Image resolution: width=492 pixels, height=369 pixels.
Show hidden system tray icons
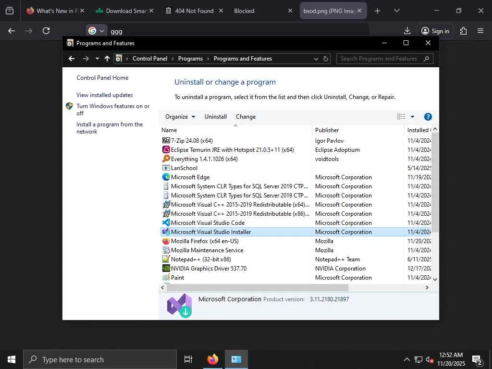pyautogui.click(x=406, y=359)
